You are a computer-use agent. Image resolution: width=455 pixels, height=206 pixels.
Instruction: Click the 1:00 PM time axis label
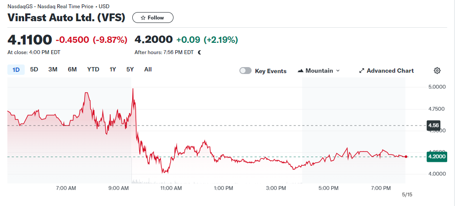coord(223,188)
